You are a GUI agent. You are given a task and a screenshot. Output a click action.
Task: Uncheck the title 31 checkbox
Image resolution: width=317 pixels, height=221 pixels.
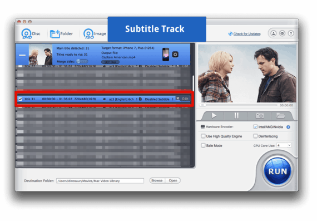click(20, 99)
